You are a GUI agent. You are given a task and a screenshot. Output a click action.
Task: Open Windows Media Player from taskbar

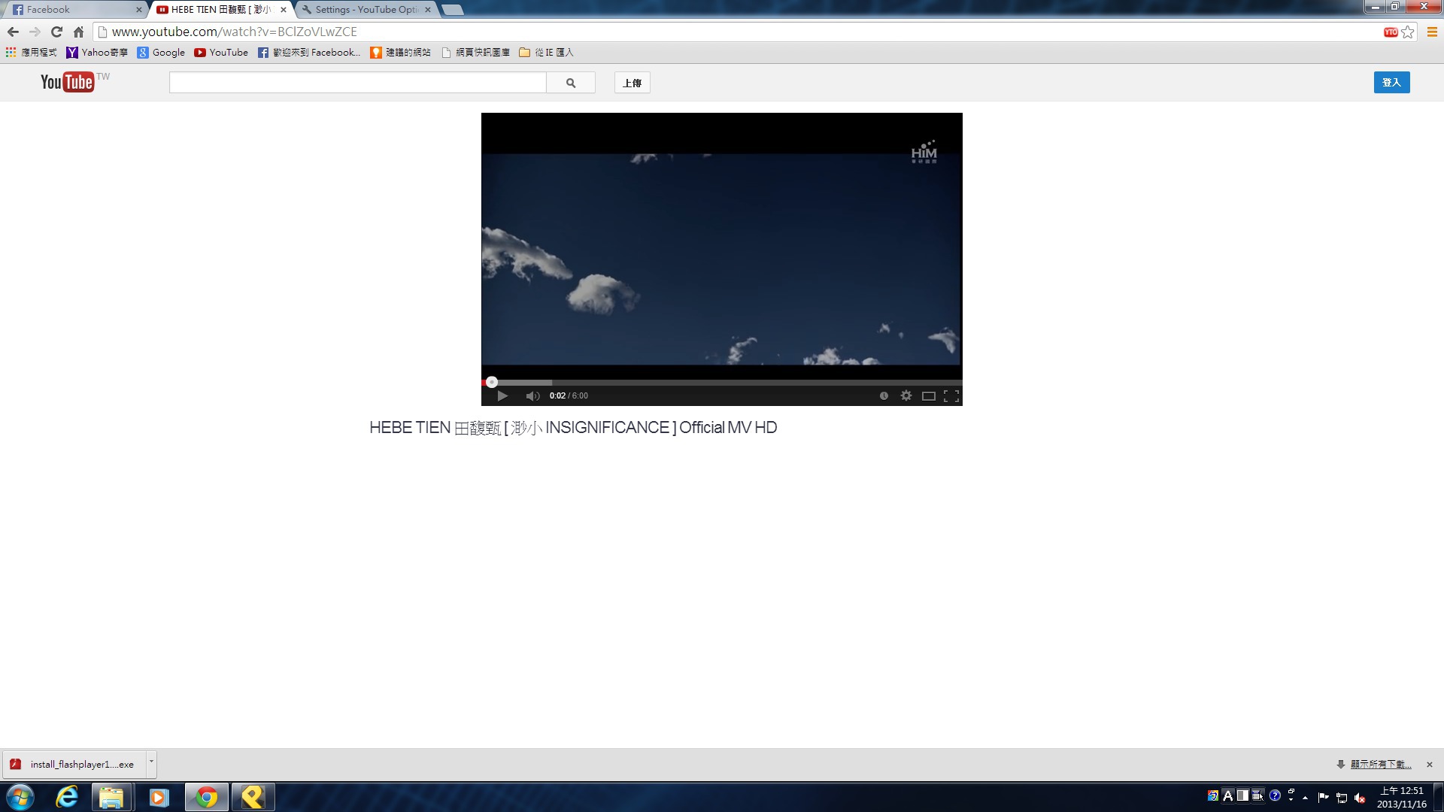coord(159,797)
